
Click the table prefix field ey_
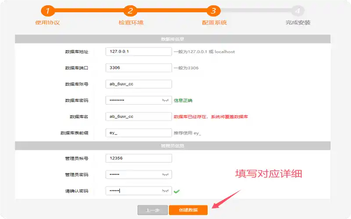(x=139, y=133)
